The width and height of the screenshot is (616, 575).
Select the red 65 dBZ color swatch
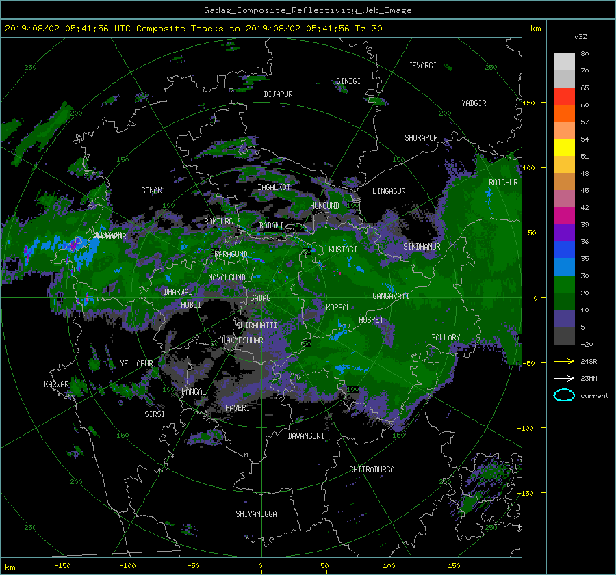pos(564,96)
